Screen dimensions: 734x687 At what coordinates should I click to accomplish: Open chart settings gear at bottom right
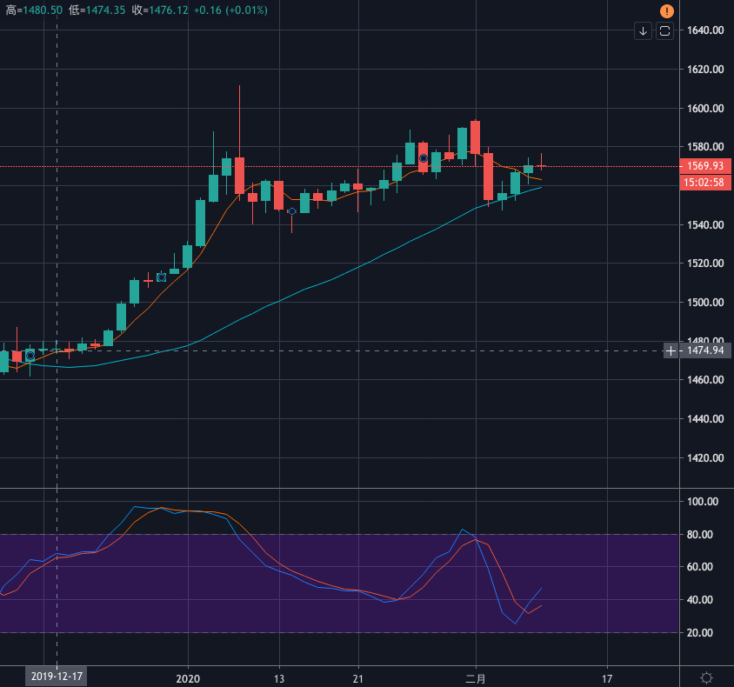(706, 677)
